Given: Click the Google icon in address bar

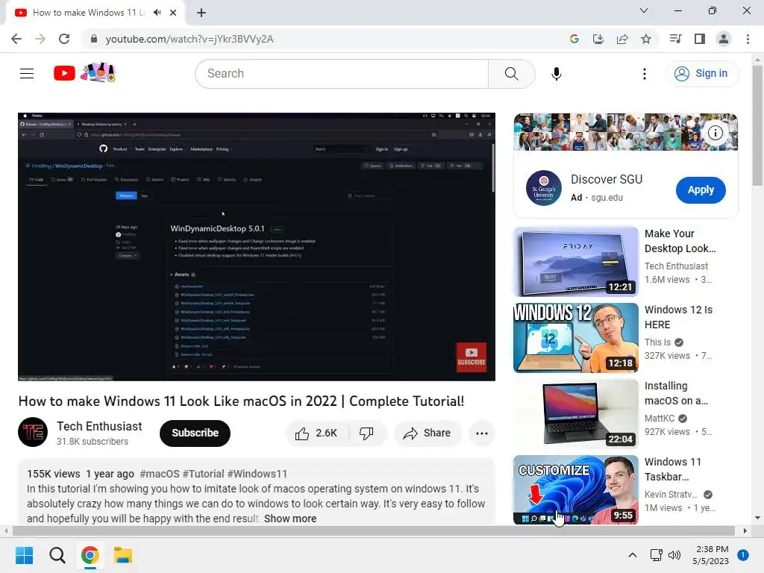Looking at the screenshot, I should [574, 39].
